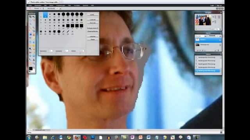
Task: Click the MORE brushes button
Action: tap(93, 15)
